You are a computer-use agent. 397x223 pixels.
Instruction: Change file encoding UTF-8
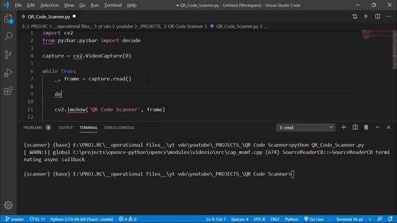coord(259,219)
